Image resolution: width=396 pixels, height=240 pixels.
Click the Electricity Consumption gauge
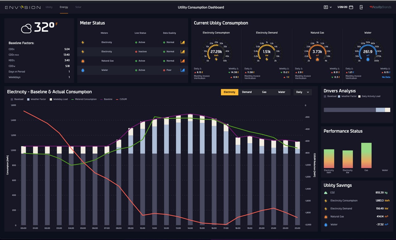pyautogui.click(x=216, y=51)
